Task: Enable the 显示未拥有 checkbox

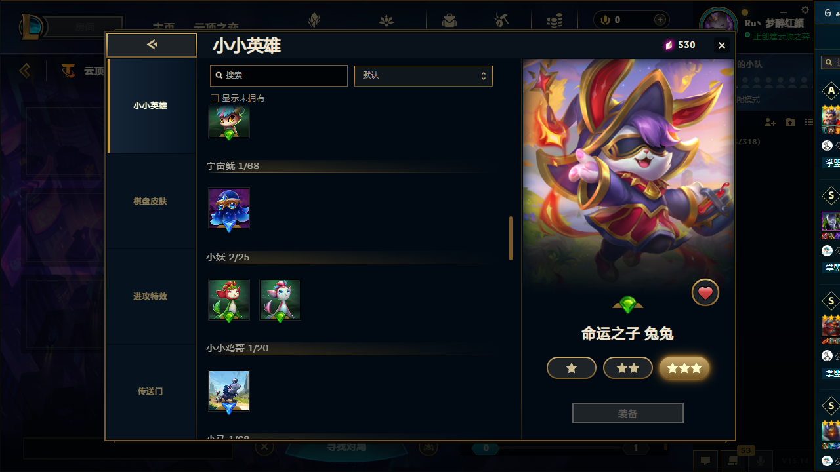Action: click(214, 98)
